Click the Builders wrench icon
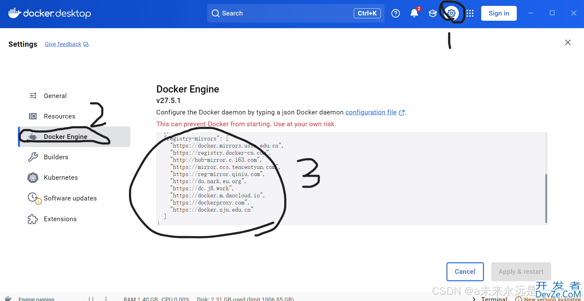The image size is (584, 301). click(x=33, y=157)
